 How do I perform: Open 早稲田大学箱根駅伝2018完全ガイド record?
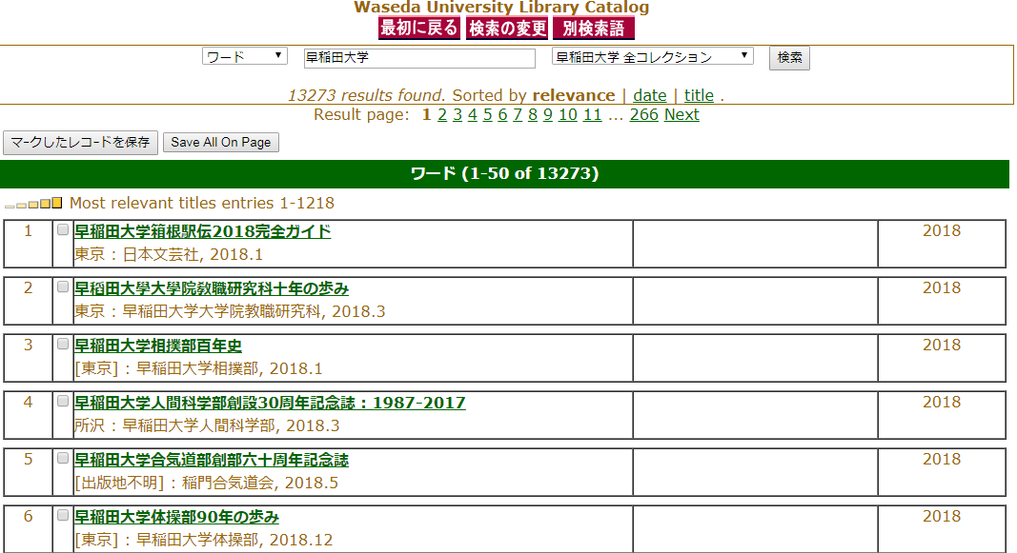202,232
